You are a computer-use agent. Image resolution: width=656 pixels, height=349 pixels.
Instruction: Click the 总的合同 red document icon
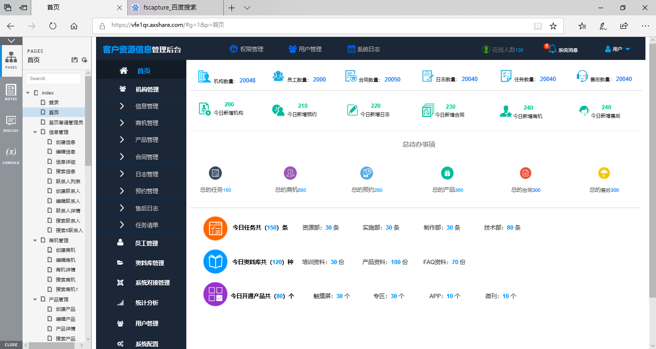click(526, 173)
